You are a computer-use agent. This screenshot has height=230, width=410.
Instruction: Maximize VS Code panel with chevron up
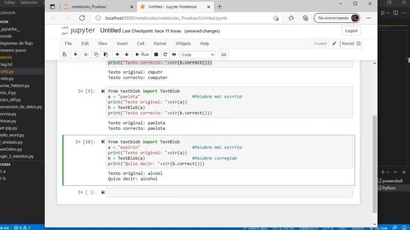(395, 172)
